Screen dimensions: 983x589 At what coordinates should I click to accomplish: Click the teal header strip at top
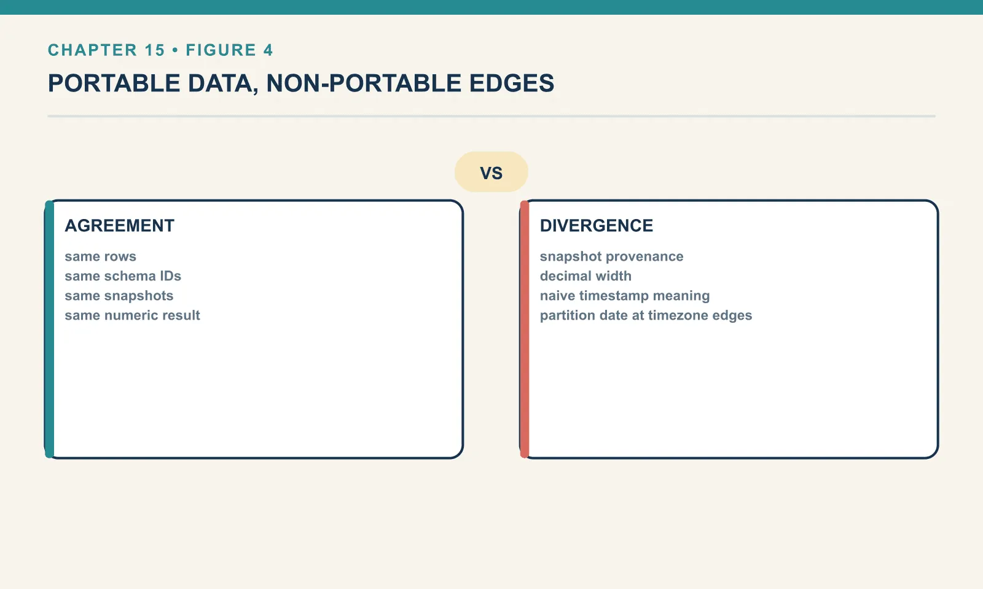[491, 7]
